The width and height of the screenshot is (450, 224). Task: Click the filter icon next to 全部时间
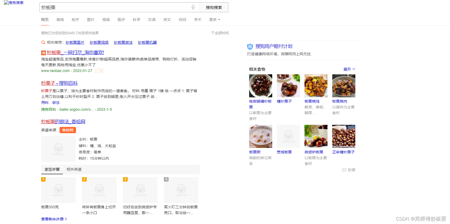[x=213, y=33]
